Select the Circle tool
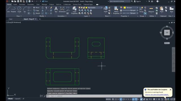Image resolution: width=181 pixels, height=101 pixels. click(x=19, y=10)
